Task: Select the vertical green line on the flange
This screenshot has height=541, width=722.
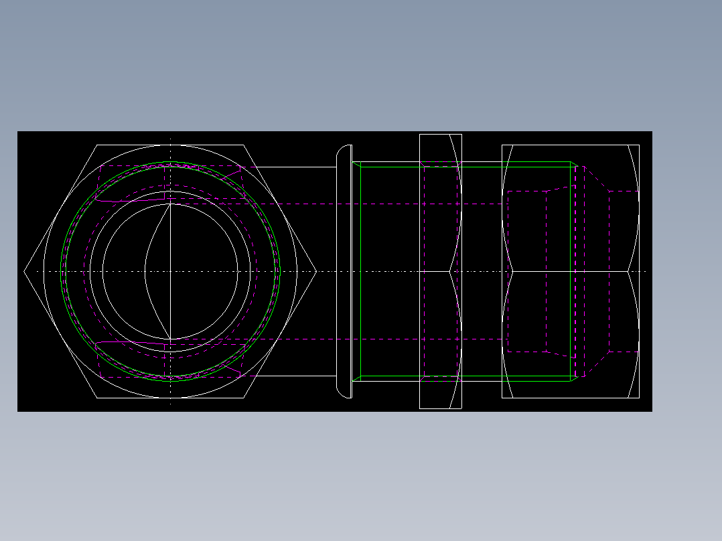Action: click(360, 268)
